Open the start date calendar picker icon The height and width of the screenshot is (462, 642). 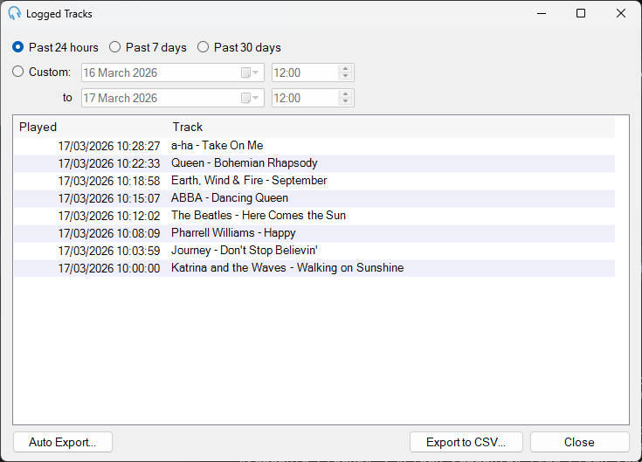249,72
